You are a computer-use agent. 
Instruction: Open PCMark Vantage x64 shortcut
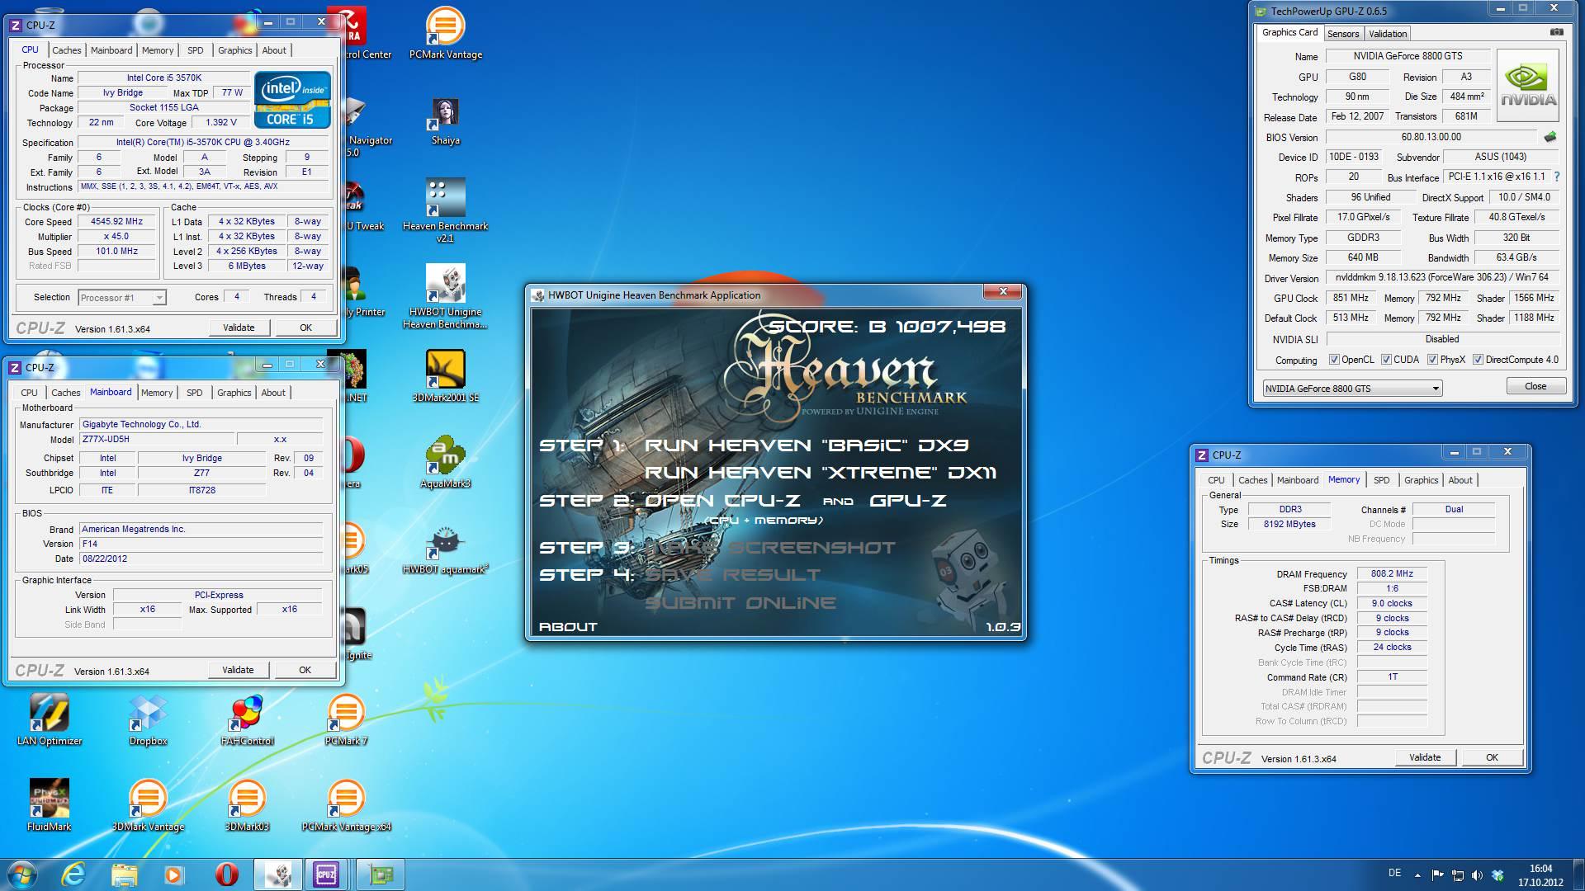[x=346, y=805]
